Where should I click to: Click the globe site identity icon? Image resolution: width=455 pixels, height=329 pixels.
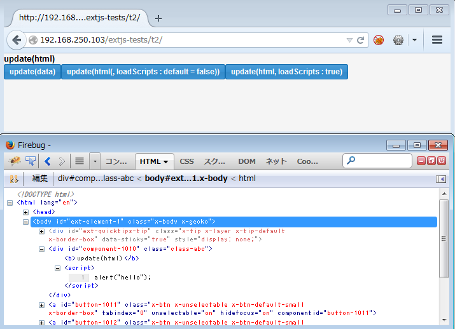point(33,40)
